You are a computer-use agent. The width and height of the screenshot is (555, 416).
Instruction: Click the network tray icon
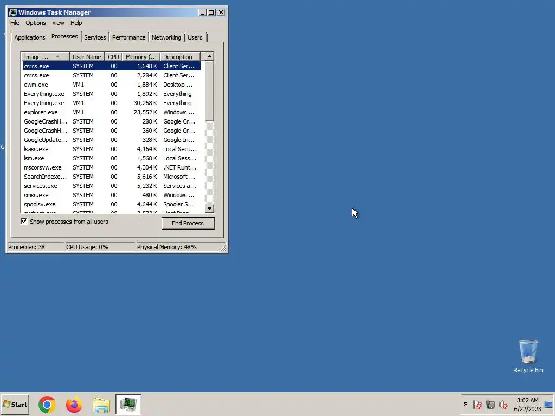point(490,404)
